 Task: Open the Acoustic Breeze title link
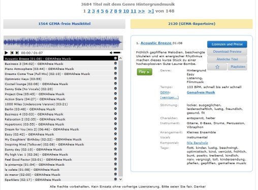point(156,43)
